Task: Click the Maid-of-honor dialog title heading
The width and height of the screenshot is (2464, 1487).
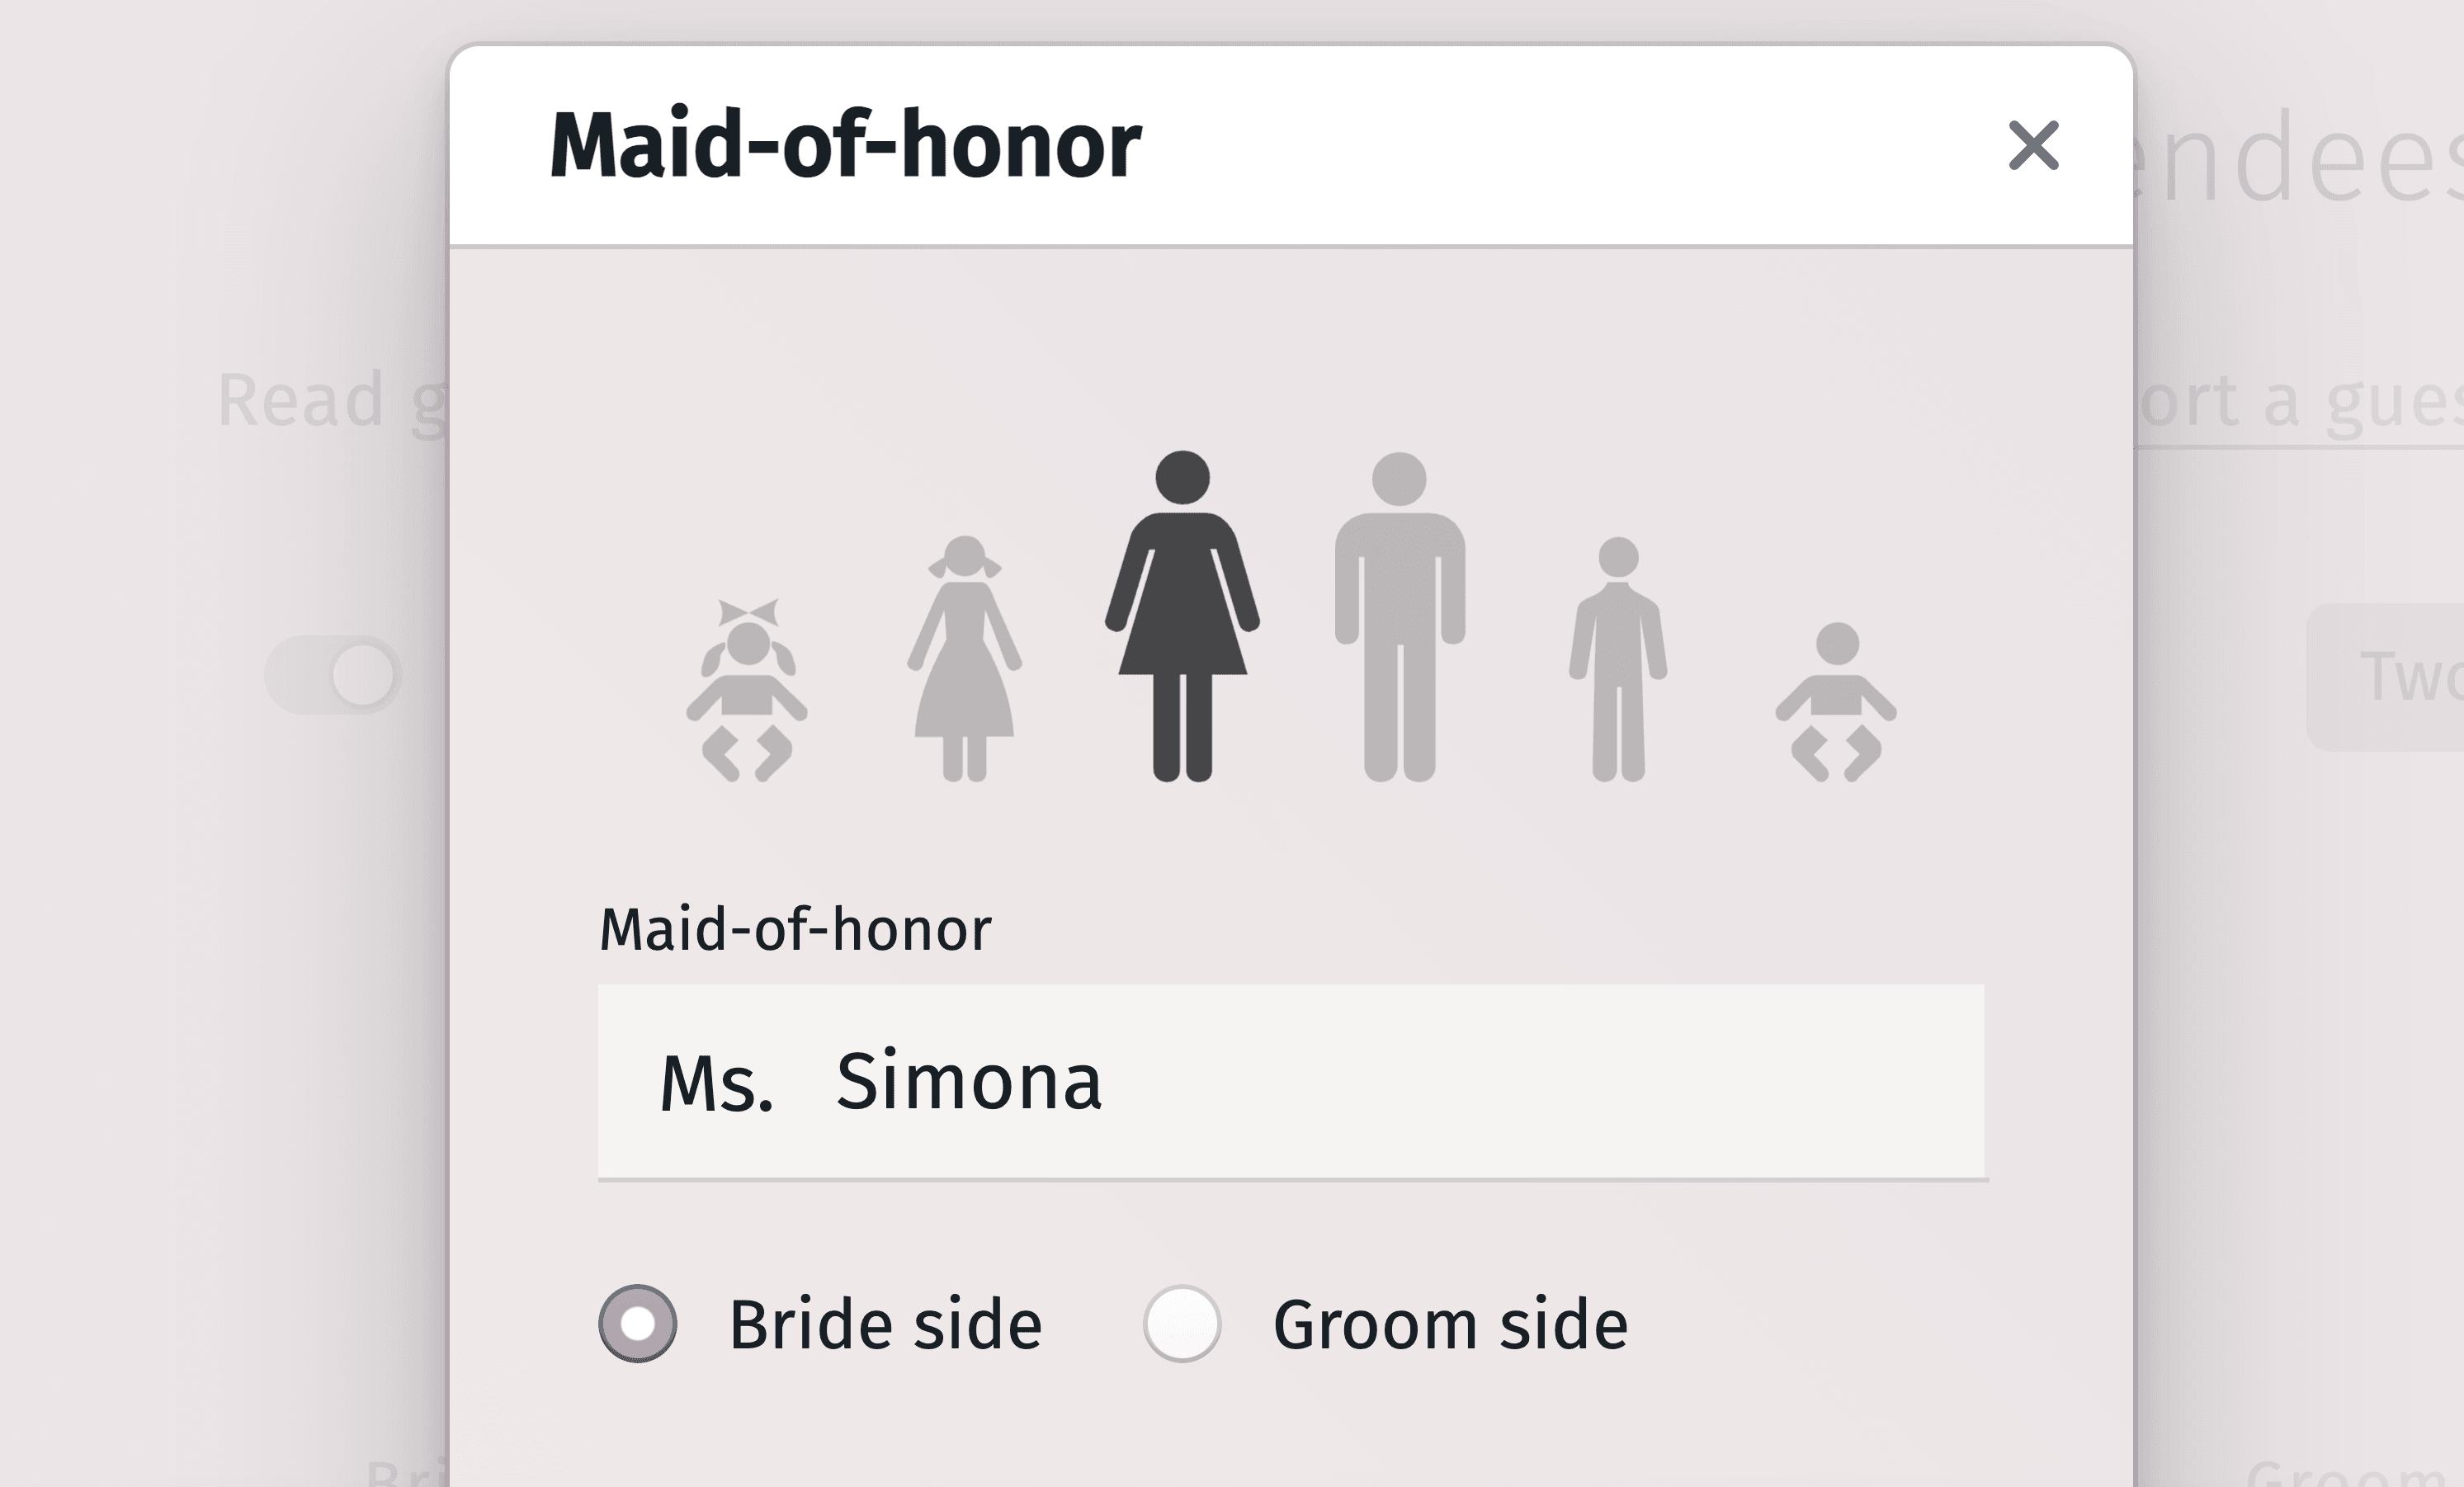Action: pyautogui.click(x=845, y=146)
